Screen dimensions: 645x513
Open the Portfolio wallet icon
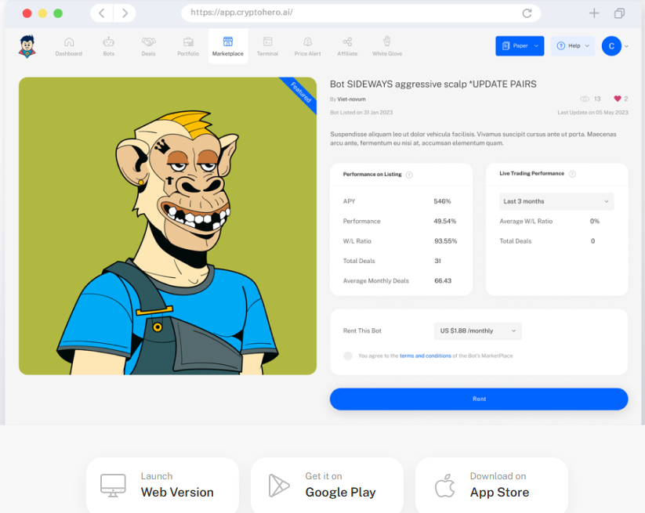point(188,42)
